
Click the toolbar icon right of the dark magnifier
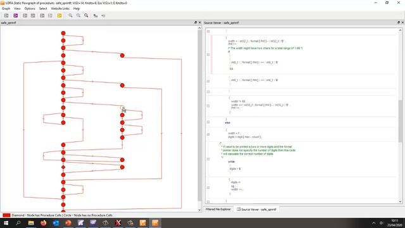96,16
